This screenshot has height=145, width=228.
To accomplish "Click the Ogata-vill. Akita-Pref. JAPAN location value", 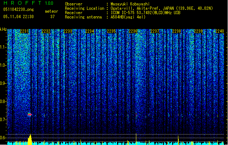I will pyautogui.click(x=162, y=8).
